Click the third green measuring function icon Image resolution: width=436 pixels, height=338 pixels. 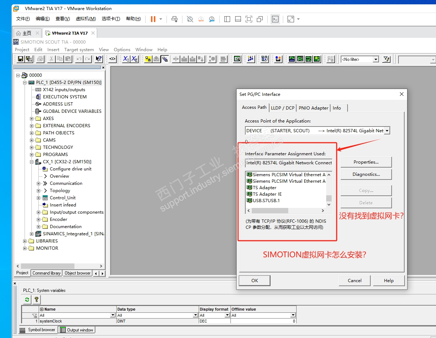[x=308, y=59]
